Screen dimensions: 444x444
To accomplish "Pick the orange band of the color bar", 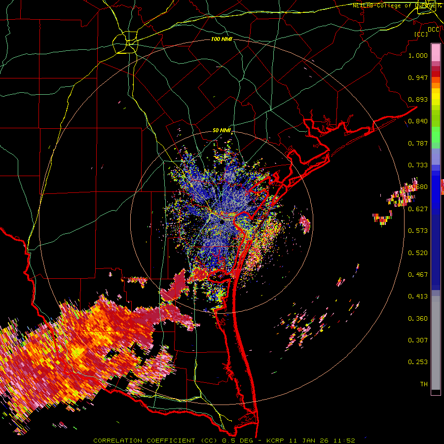I will tap(436, 85).
